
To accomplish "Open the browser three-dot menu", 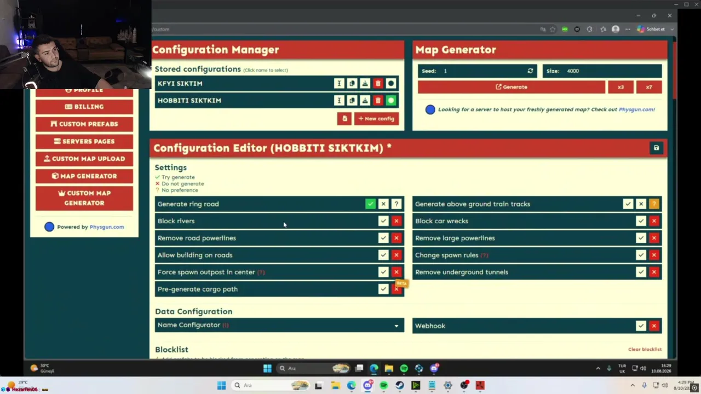I will click(x=628, y=30).
